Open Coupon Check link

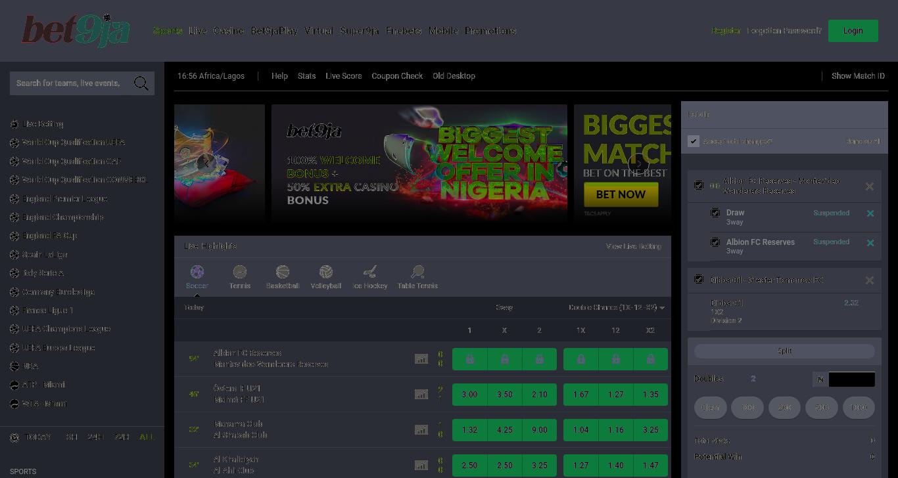[x=397, y=76]
